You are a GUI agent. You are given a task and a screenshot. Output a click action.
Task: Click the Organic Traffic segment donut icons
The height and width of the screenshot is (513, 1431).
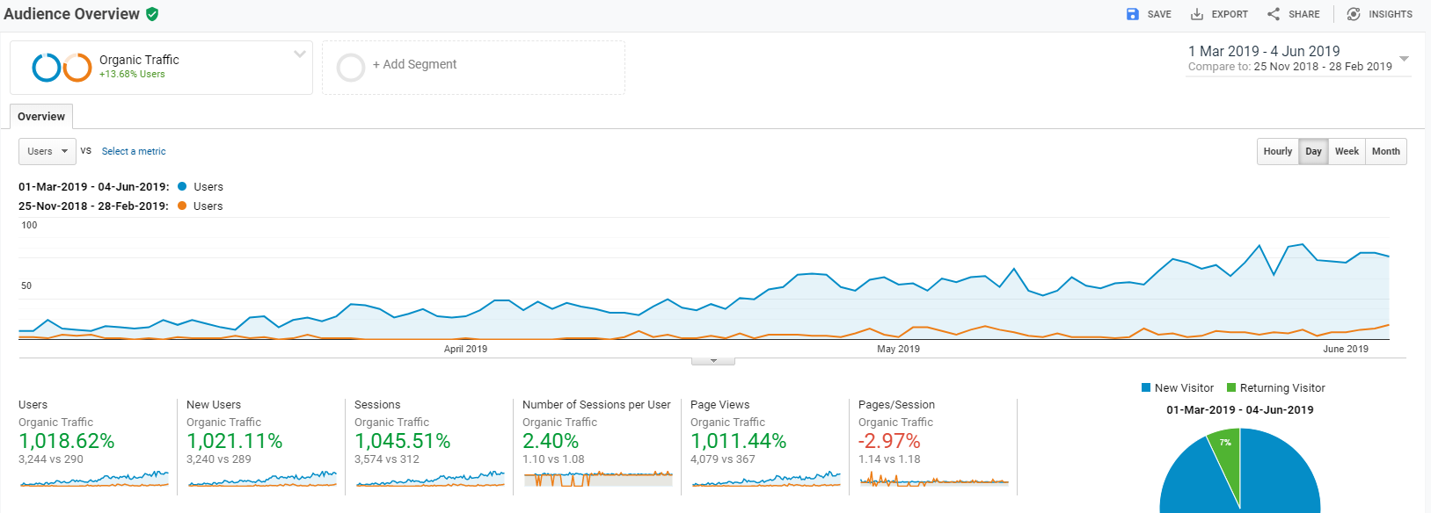(x=62, y=68)
